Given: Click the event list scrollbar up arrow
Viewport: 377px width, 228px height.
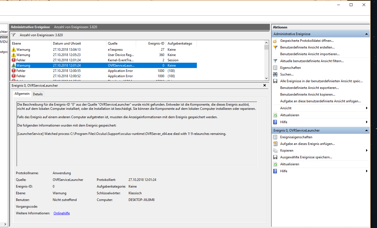Looking at the screenshot, I should (266, 43).
